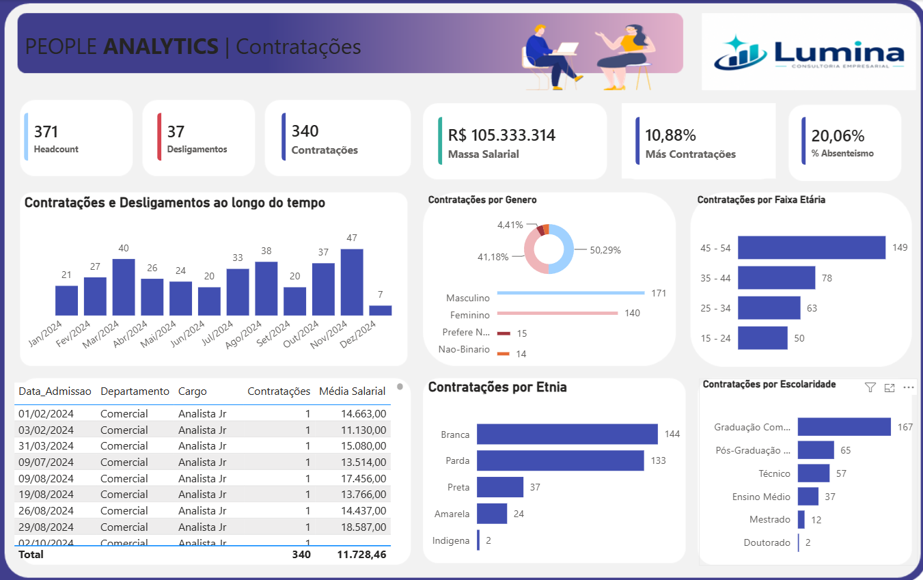Click the Mestrado bar in Escolaridade chart
The image size is (923, 580).
801,519
